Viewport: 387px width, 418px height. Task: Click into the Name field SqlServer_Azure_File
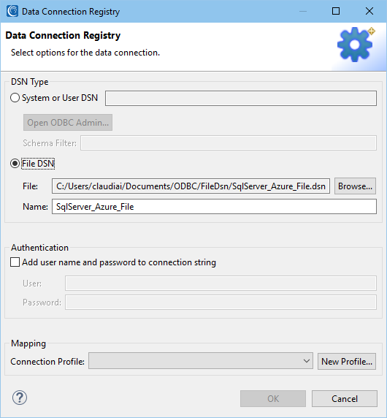(x=214, y=207)
